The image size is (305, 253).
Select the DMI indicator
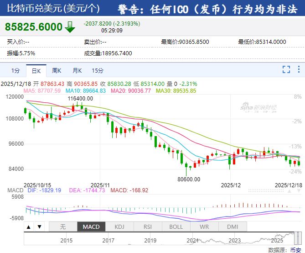pyautogui.click(x=233, y=227)
